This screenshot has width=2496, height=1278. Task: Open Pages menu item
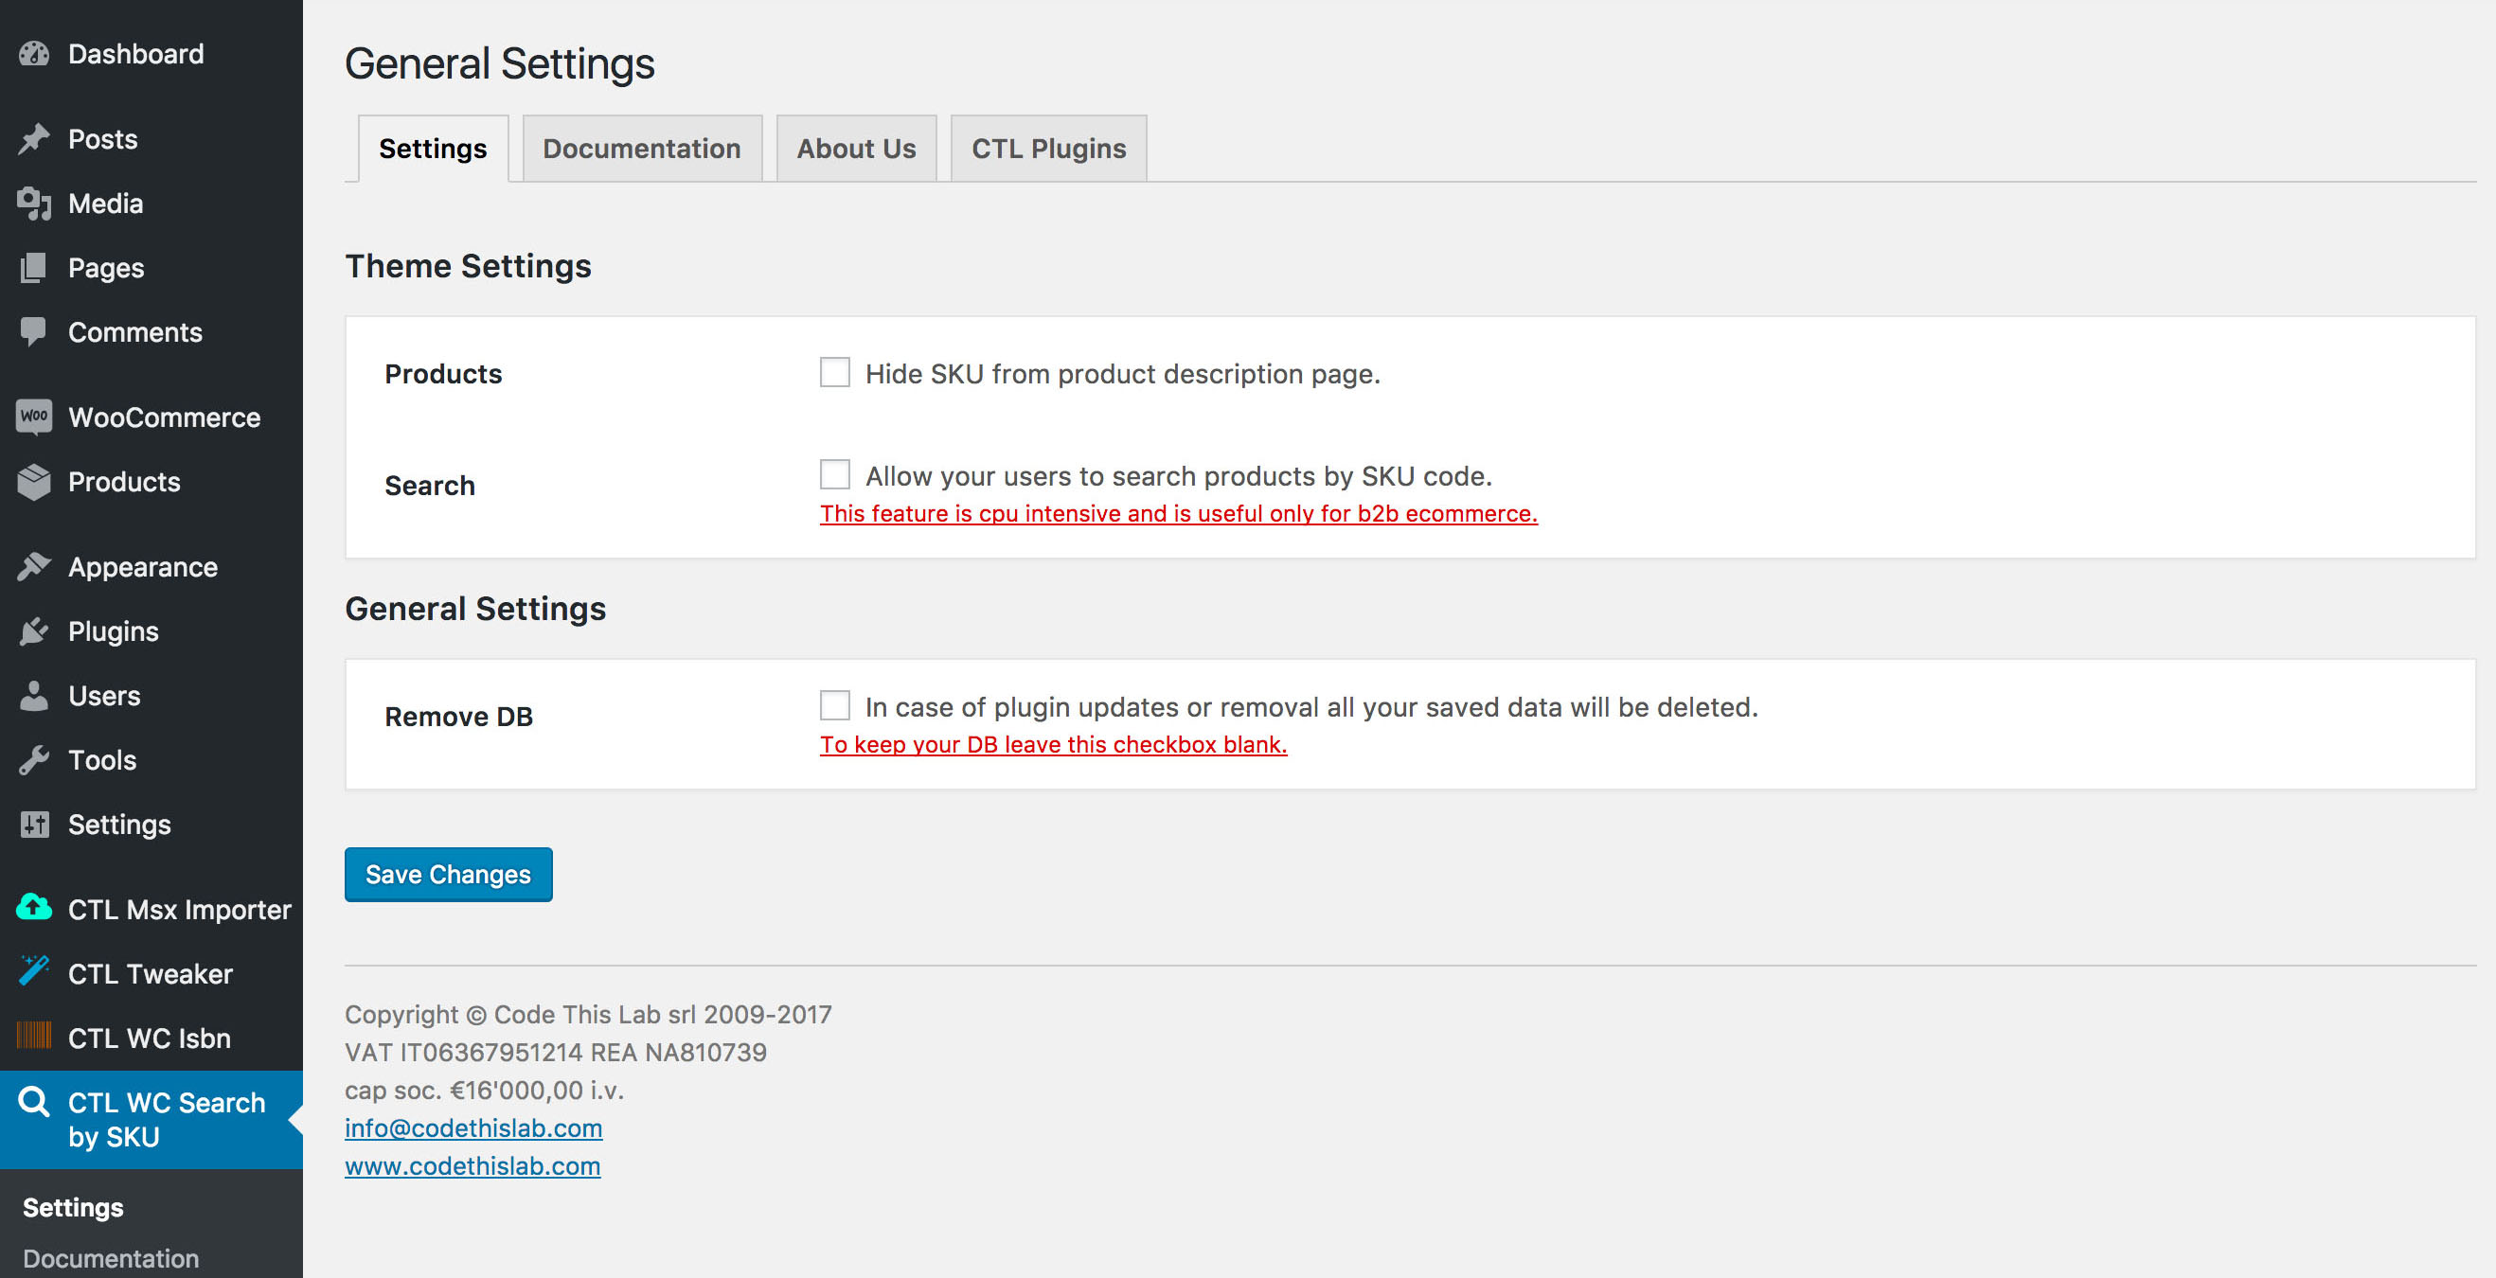click(x=152, y=269)
